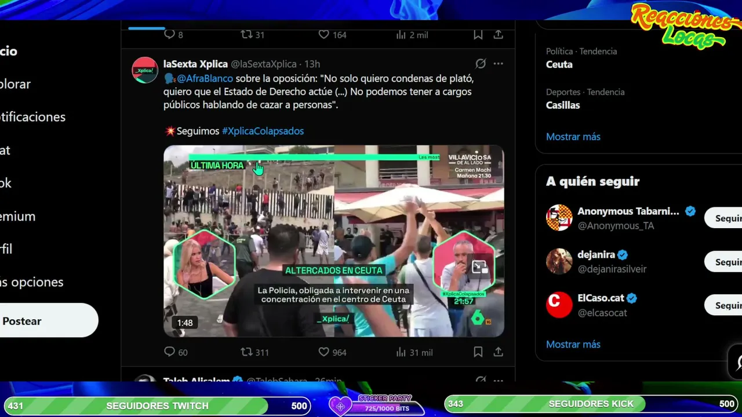742x417 pixels.
Task: Open more options on laSexta Xplica post
Action: [x=498, y=64]
